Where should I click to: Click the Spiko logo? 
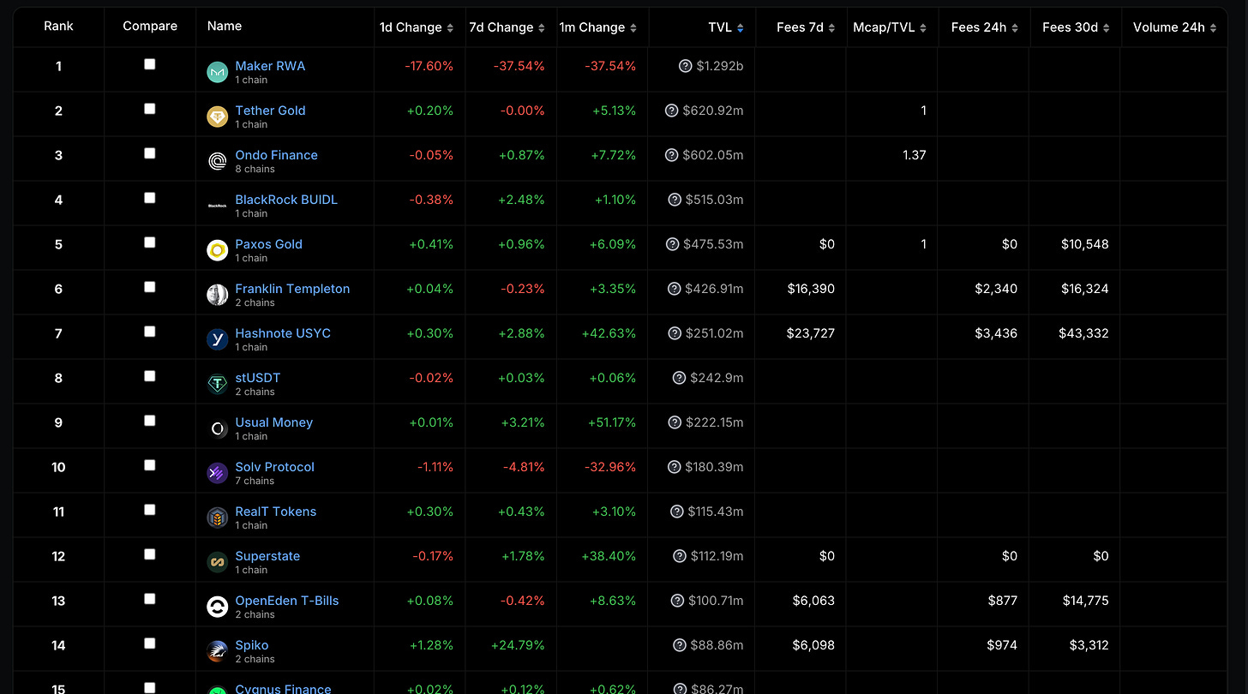218,652
